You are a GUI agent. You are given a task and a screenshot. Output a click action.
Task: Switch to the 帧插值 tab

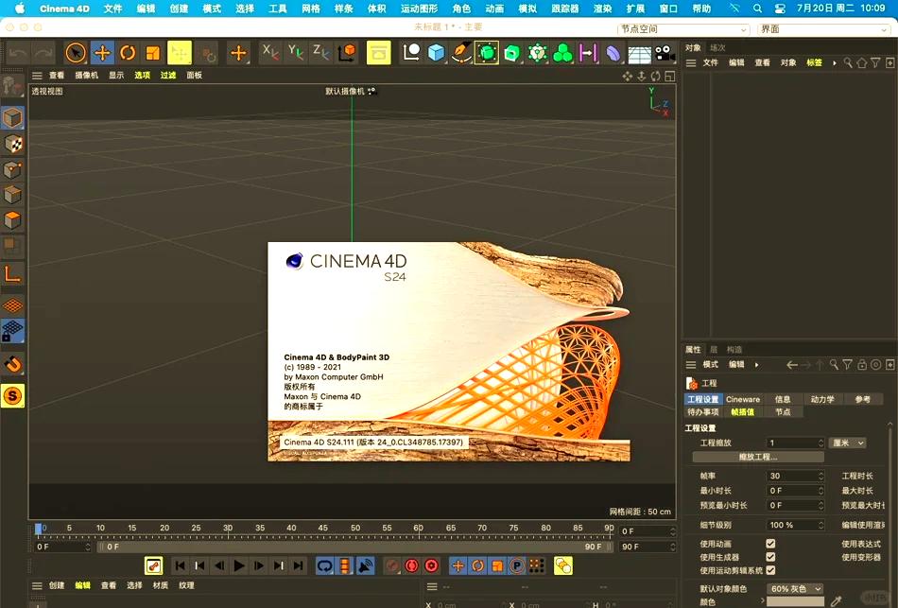point(742,412)
